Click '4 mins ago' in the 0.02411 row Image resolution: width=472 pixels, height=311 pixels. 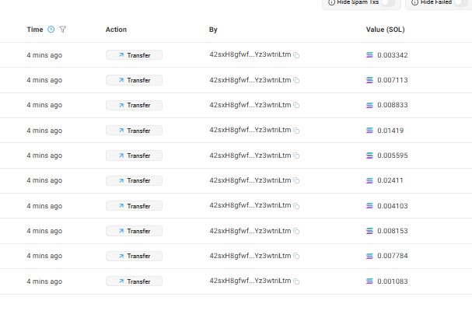(x=44, y=180)
